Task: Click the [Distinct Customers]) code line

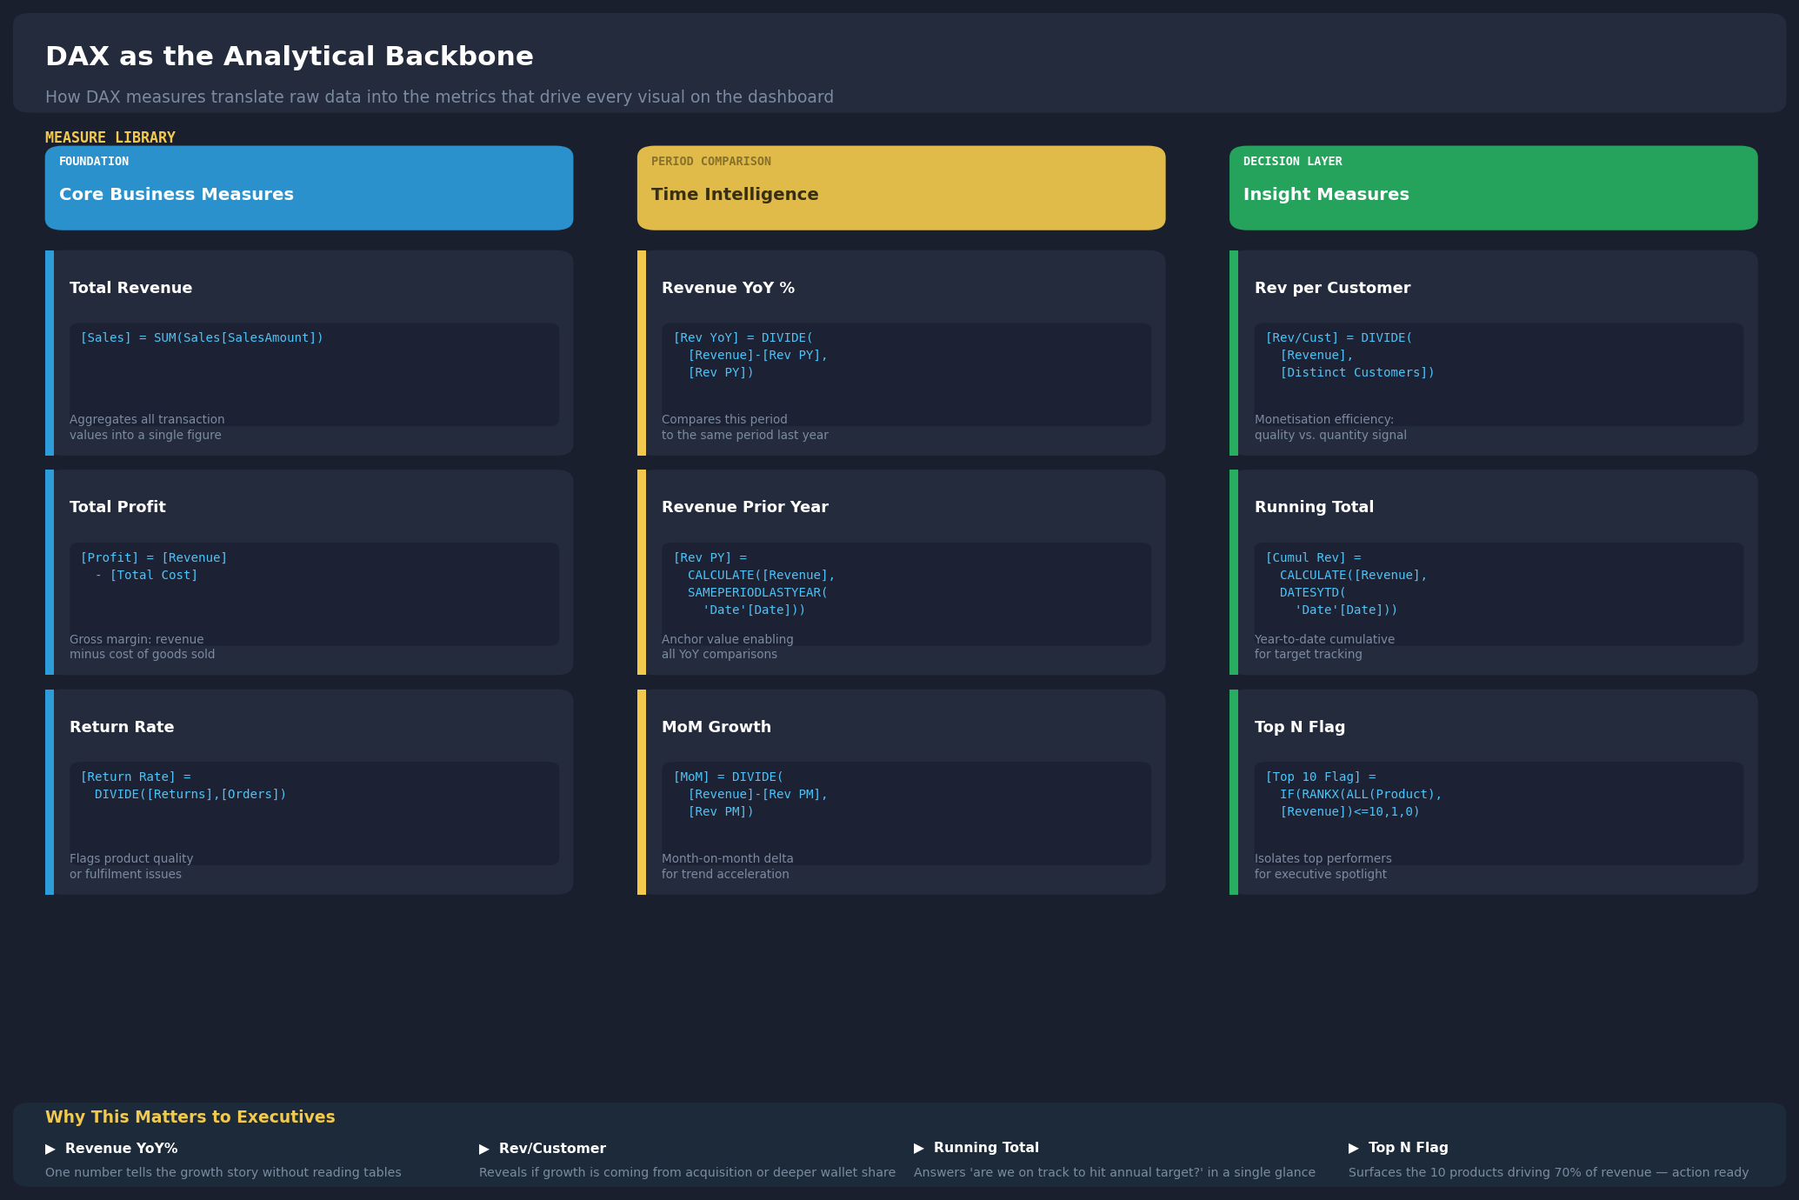Action: 1357,372
